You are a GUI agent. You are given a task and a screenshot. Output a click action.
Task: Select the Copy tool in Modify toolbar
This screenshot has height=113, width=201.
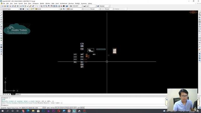point(200,15)
